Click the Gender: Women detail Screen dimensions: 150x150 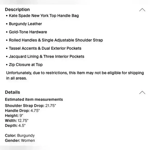click(x=20, y=140)
